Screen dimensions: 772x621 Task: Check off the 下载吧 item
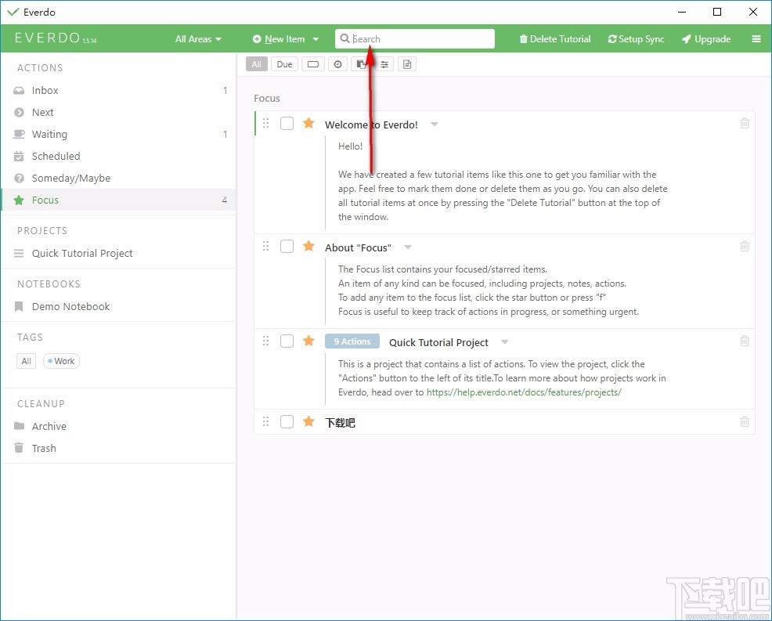(x=287, y=421)
